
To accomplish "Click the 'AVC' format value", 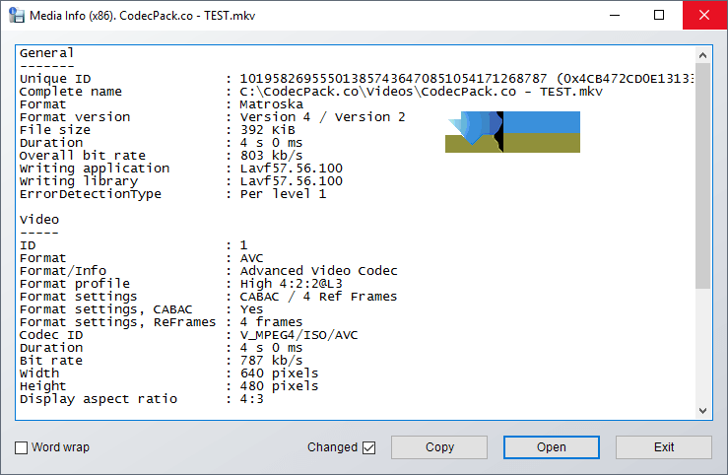I will pos(251,257).
